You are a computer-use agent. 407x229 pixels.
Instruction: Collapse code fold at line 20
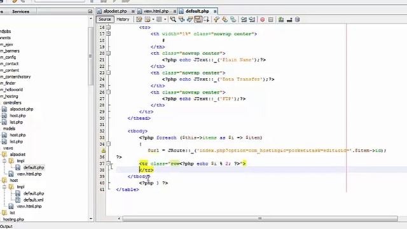tap(109, 53)
